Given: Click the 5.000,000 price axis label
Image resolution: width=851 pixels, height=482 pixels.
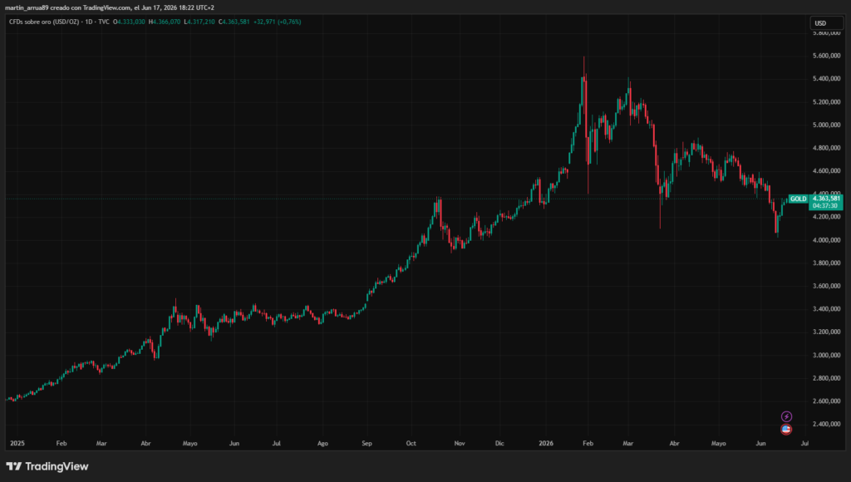Looking at the screenshot, I should (x=826, y=125).
